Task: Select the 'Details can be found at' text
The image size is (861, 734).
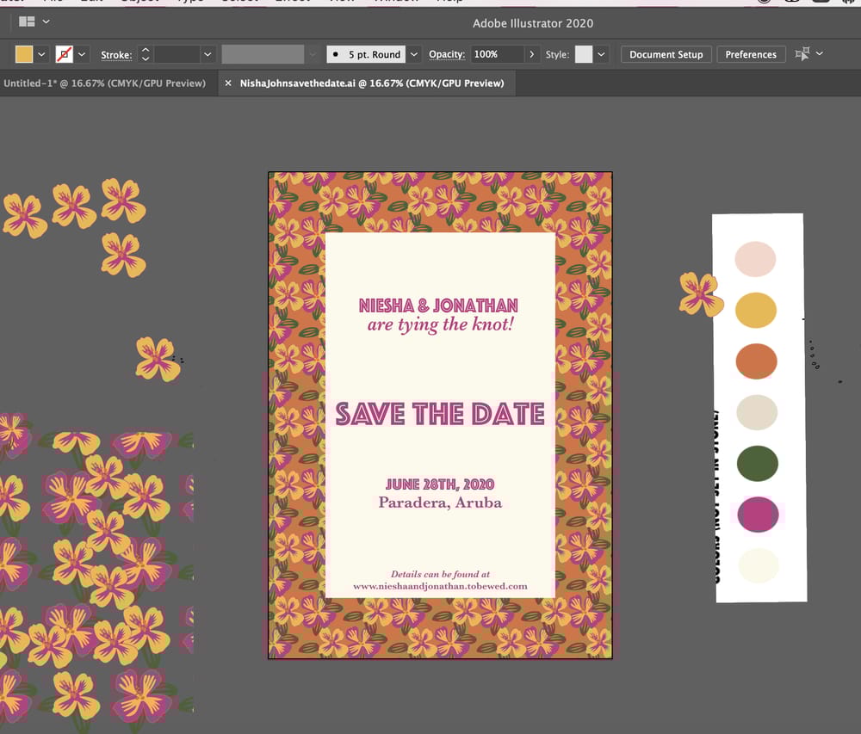Action: [x=440, y=574]
